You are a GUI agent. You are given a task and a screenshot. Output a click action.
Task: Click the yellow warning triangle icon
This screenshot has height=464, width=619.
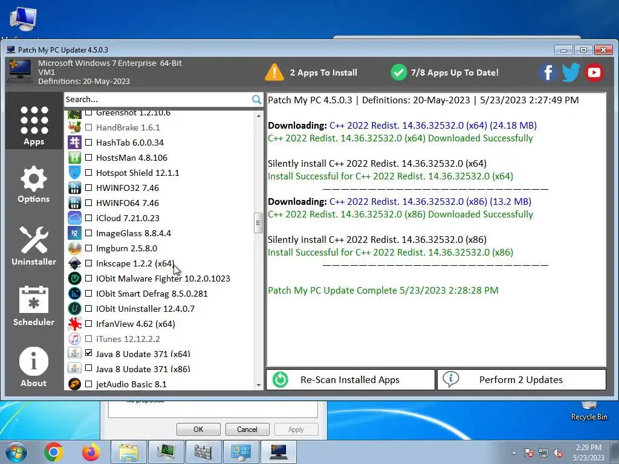(274, 72)
